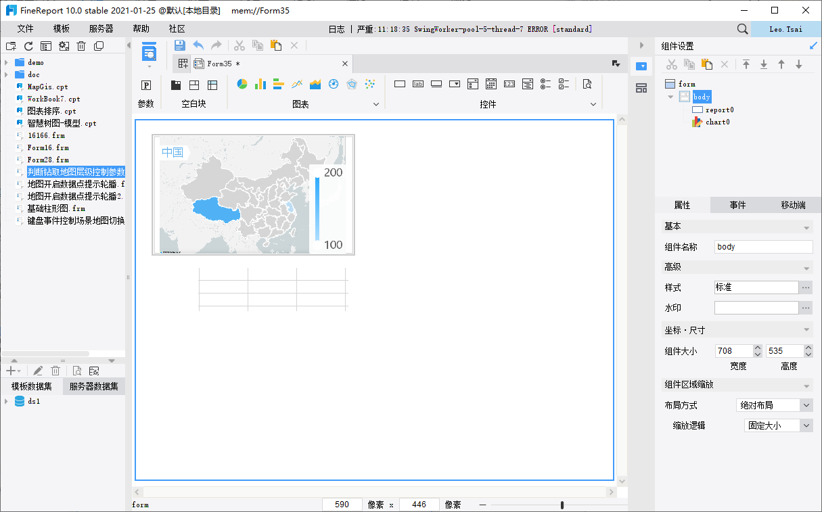822x512 pixels.
Task: Open the 服务器 menu
Action: [101, 29]
